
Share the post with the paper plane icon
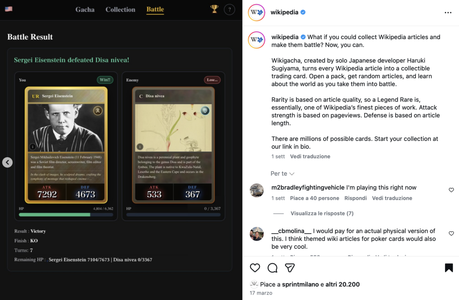290,268
